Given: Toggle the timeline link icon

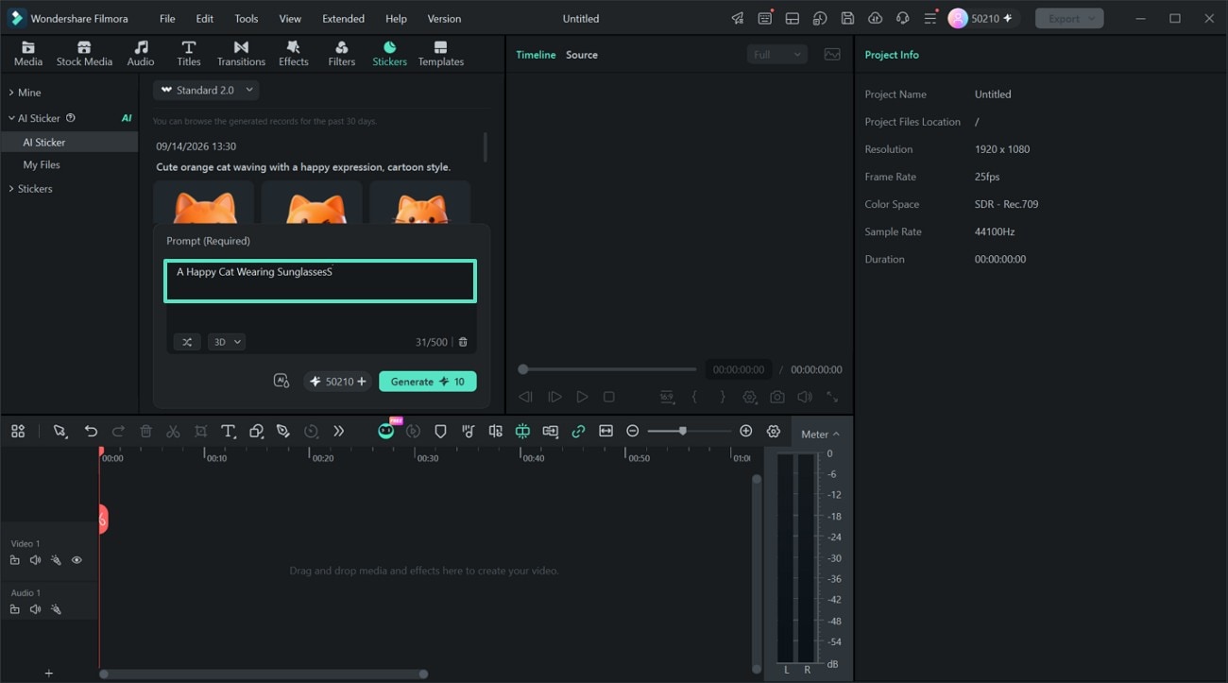Looking at the screenshot, I should coord(578,431).
